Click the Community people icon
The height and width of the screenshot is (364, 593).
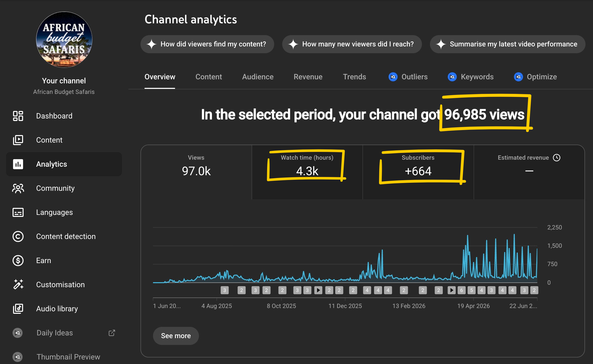click(x=18, y=188)
